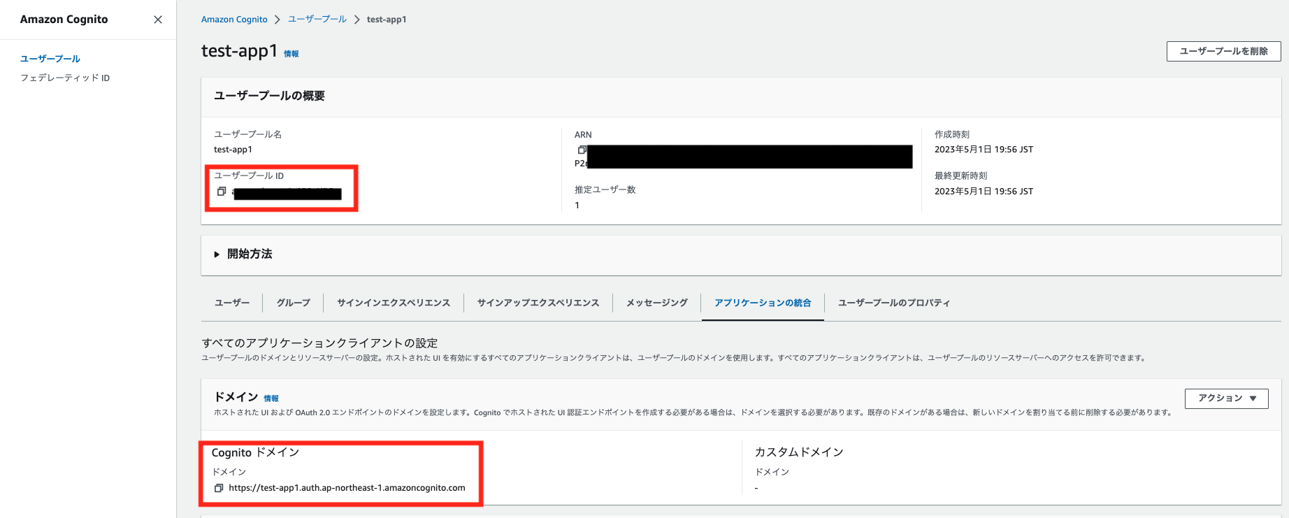Image resolution: width=1289 pixels, height=518 pixels.
Task: Switch to the ユーザー tab
Action: click(232, 303)
